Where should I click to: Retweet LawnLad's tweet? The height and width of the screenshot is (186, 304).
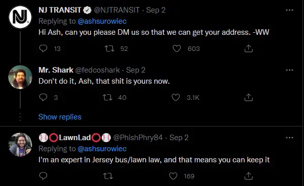(108, 176)
